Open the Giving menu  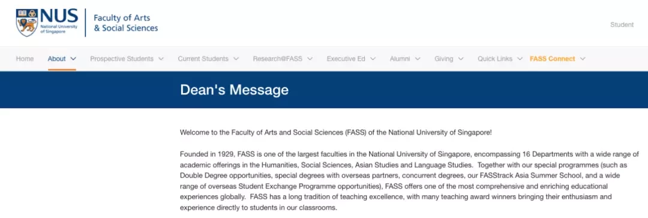pos(444,59)
